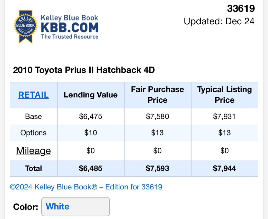Open the RETAIL link
The height and width of the screenshot is (219, 268).
(33, 95)
